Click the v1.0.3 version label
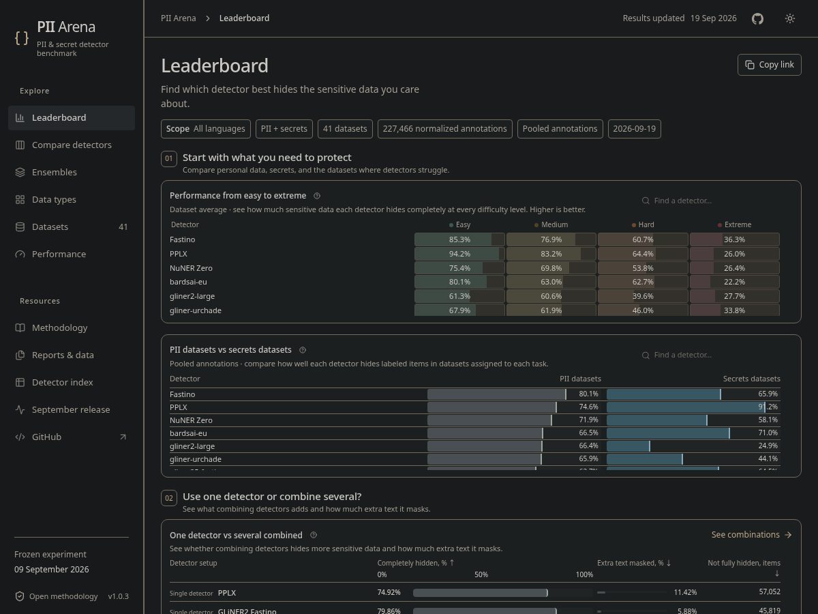Viewport: 818px width, 614px height. click(118, 596)
